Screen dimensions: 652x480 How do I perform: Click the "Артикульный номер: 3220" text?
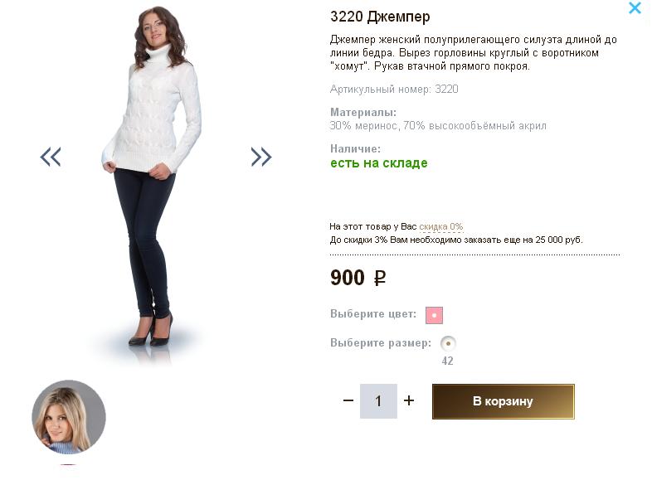click(x=394, y=89)
